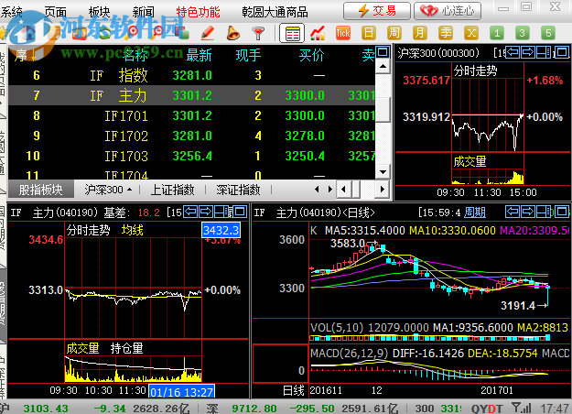Screen dimensions: 572x414
Task: Select the 股指板块 tab
Action: (x=40, y=190)
